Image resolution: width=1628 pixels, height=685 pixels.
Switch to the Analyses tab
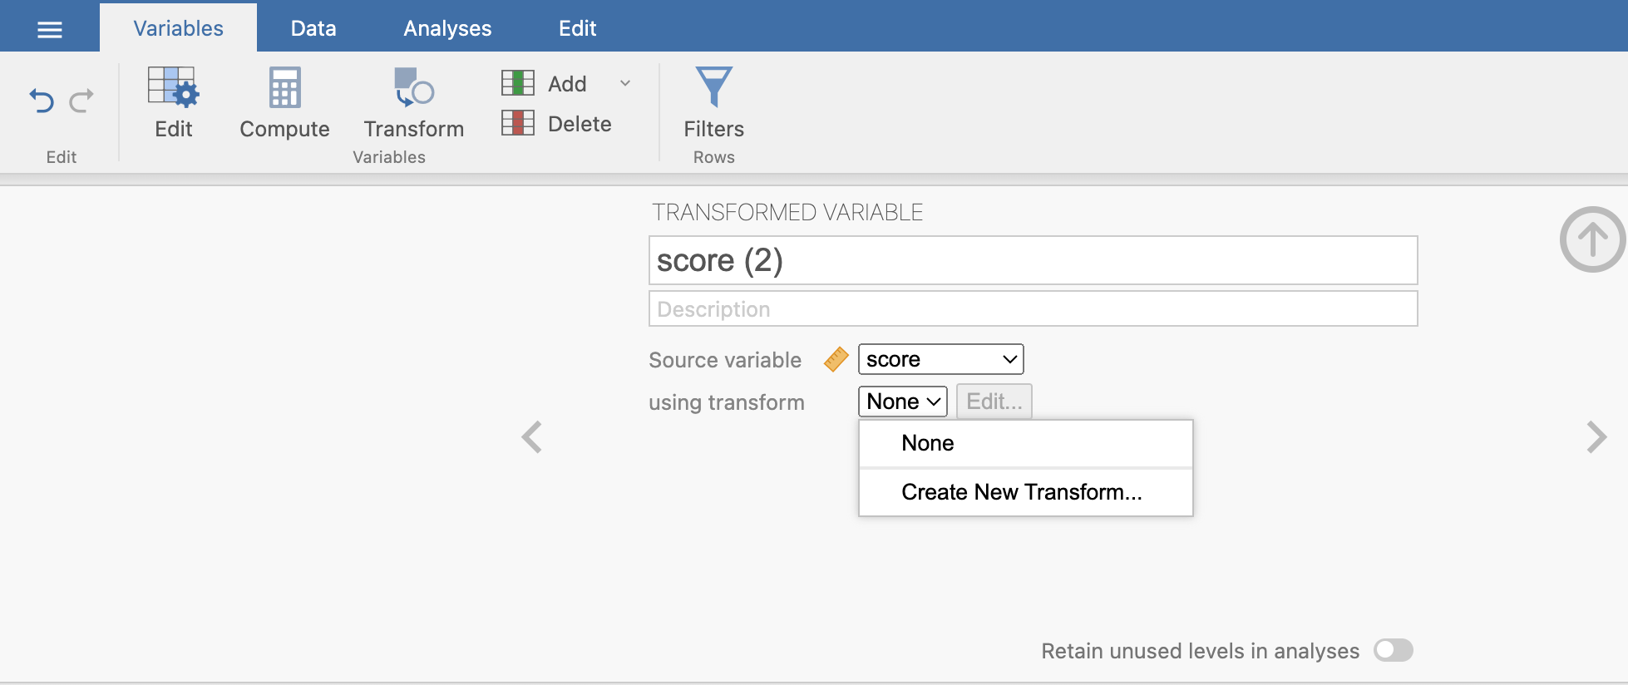[x=447, y=28]
